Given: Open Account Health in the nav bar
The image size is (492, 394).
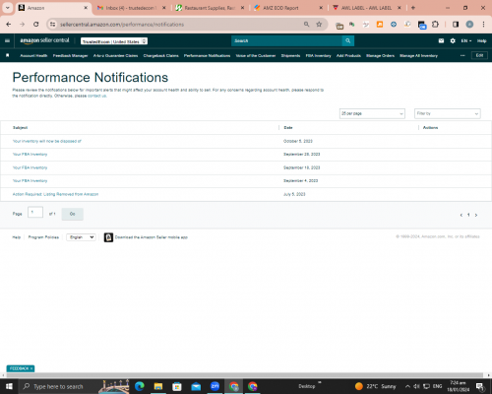Looking at the screenshot, I should [33, 56].
